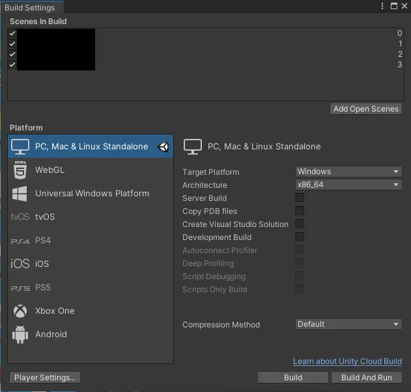This screenshot has width=411, height=392.
Task: Click the PS5 platform logo icon
Action: [x=20, y=288]
